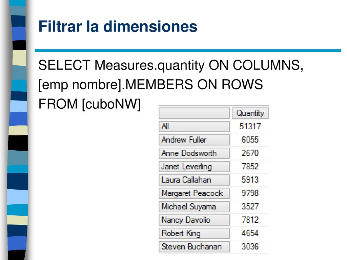Click the 3036 quantity cell

point(250,247)
